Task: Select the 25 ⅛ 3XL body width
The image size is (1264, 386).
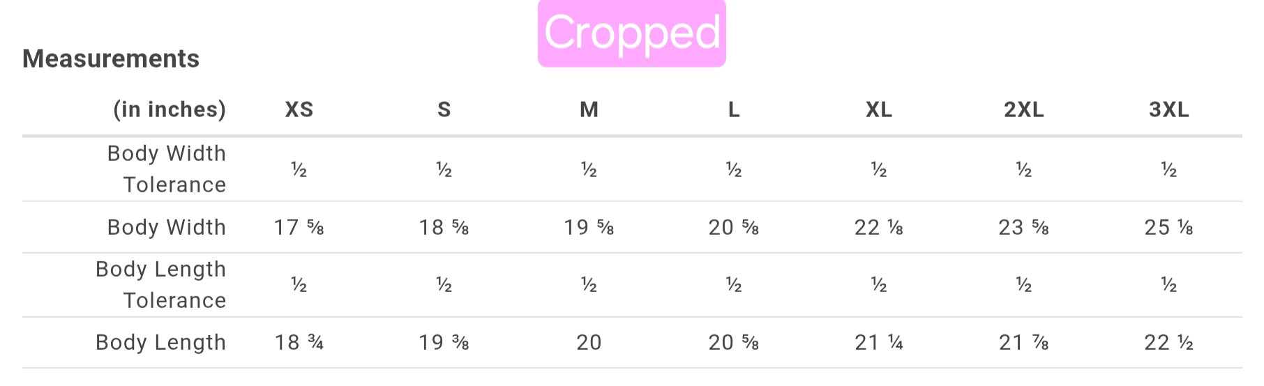Action: pyautogui.click(x=1169, y=227)
